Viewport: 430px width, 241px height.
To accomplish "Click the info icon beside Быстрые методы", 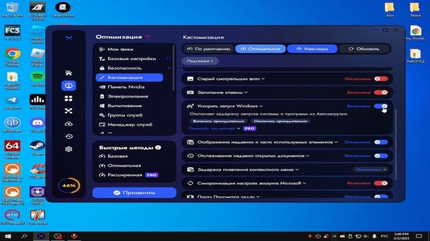I will pyautogui.click(x=158, y=147).
